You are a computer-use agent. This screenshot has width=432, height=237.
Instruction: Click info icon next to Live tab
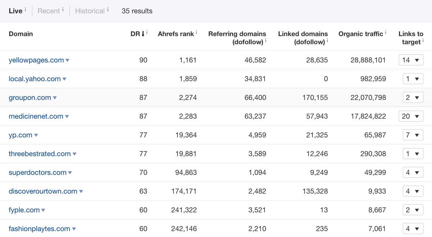26,9
